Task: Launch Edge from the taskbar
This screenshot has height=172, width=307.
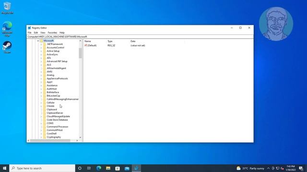Action: [x=99, y=168]
